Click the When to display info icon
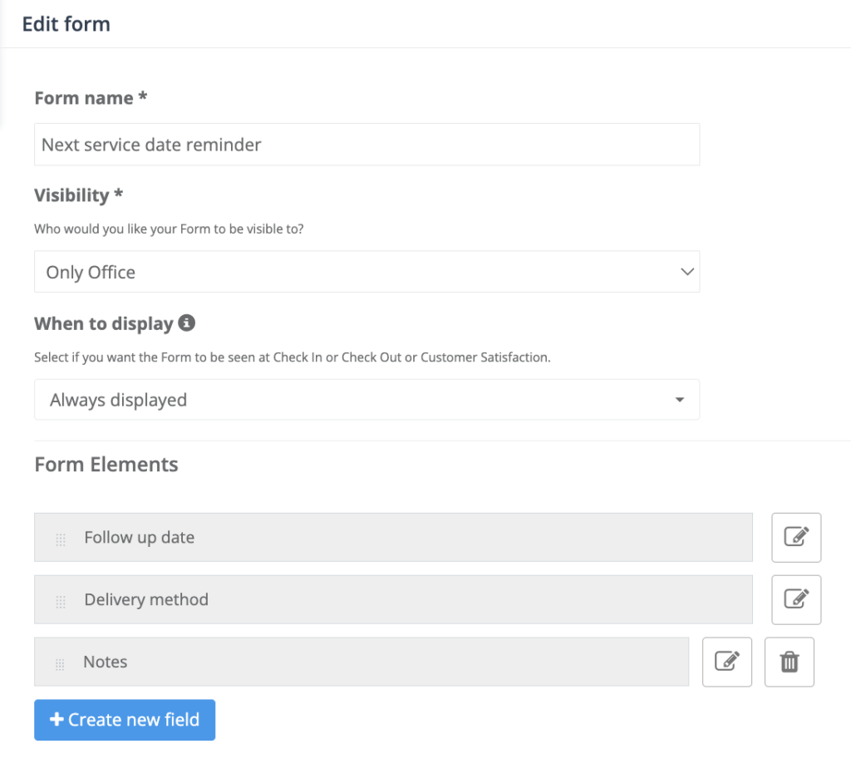Screen dimensions: 851x778 pyautogui.click(x=187, y=323)
